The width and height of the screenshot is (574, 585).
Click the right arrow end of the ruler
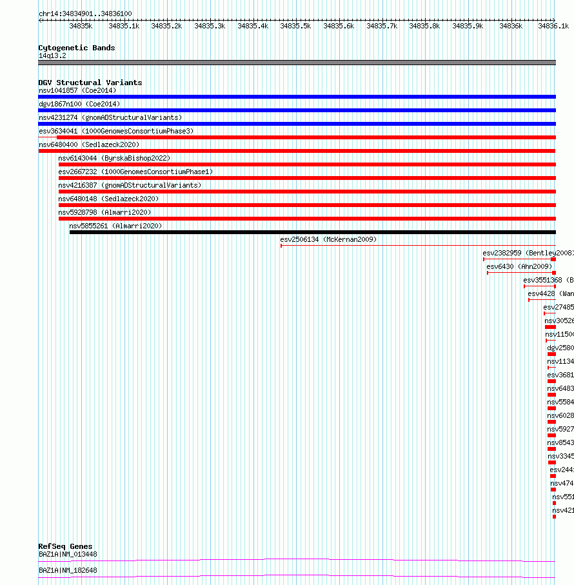tap(554, 20)
